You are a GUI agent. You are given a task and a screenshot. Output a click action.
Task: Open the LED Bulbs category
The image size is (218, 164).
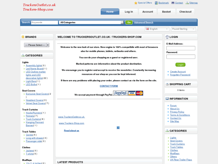point(31,84)
